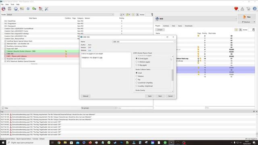The width and height of the screenshot is (258, 145).
Task: Open Photoshop from the taskbar
Action: 121,143
